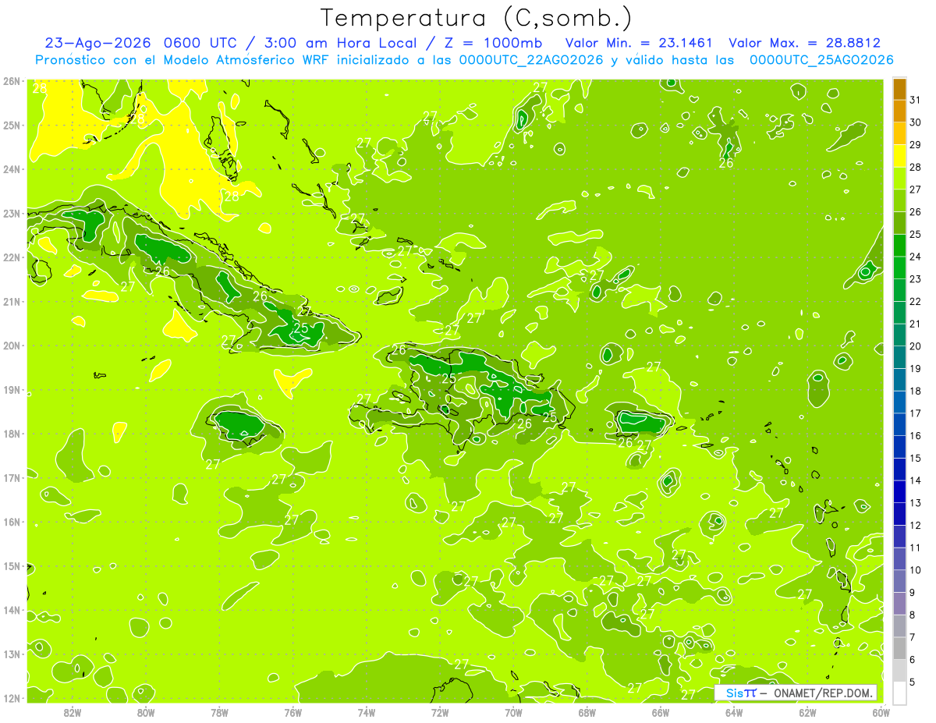
Task: Click legend value "31"
Action: pyautogui.click(x=915, y=100)
